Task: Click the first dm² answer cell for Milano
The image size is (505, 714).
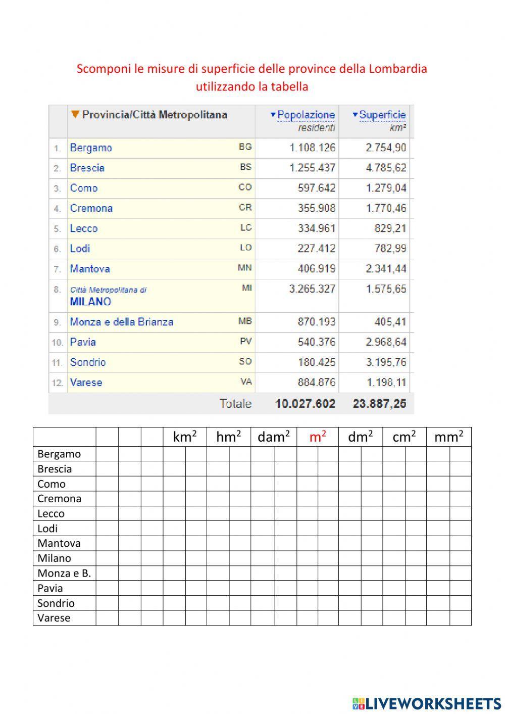Action: (x=350, y=558)
